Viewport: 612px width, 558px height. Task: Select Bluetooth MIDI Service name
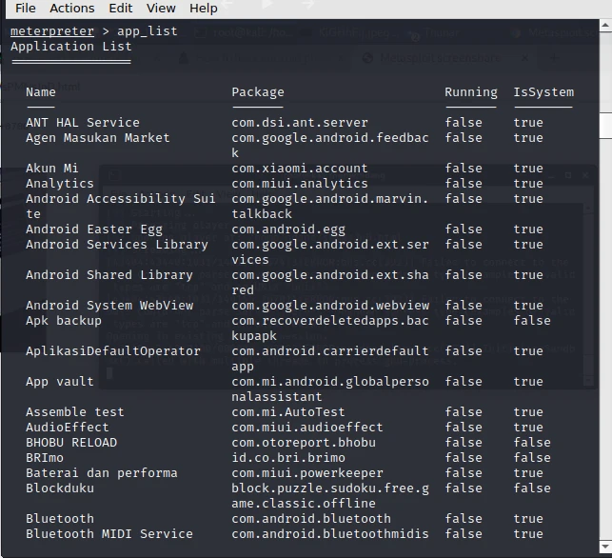109,534
